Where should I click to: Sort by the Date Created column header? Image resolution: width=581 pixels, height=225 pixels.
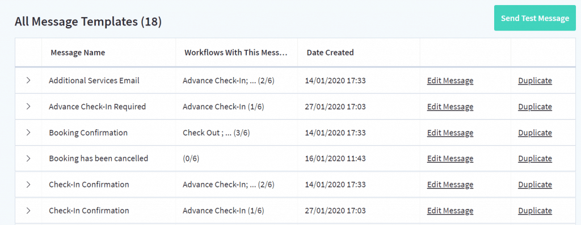coord(330,53)
